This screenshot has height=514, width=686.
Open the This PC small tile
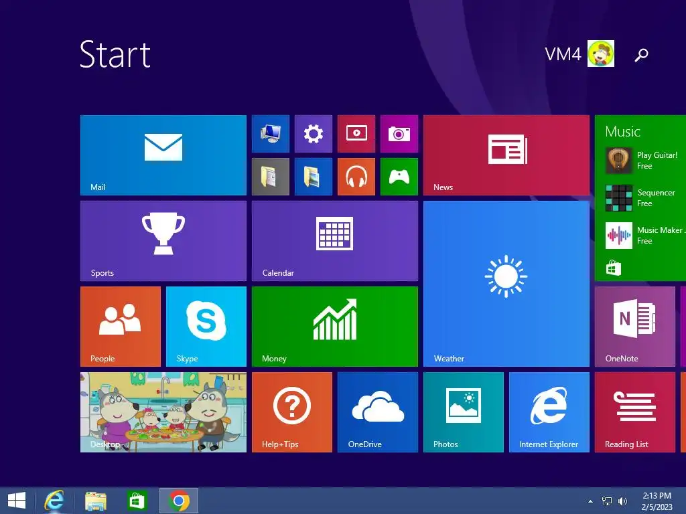[x=271, y=134]
